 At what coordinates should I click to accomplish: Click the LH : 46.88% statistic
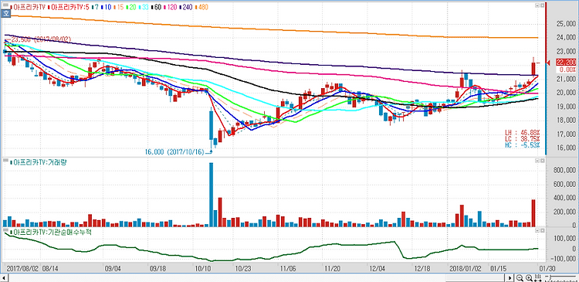tap(523, 132)
